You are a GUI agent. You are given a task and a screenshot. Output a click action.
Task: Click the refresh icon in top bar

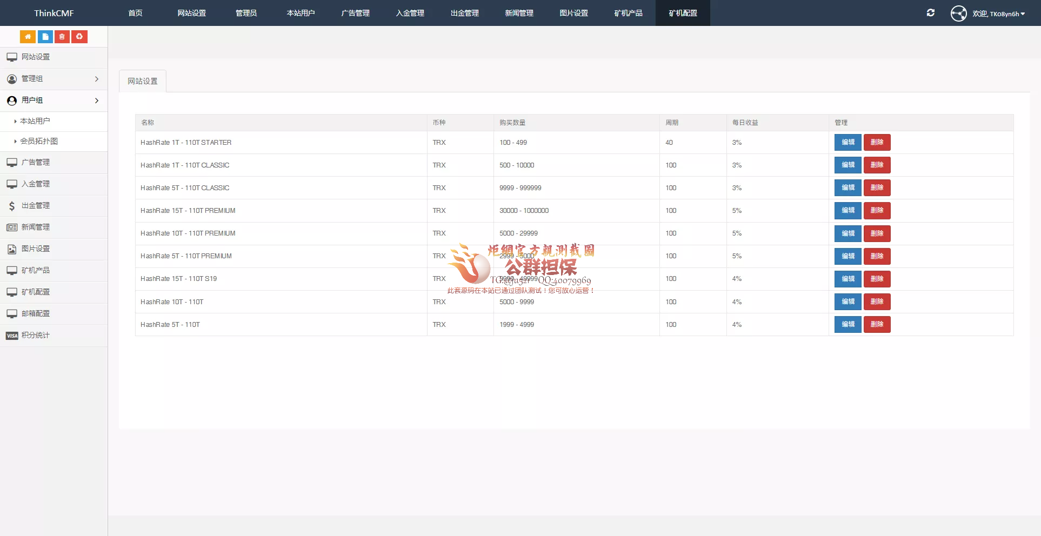pyautogui.click(x=930, y=13)
